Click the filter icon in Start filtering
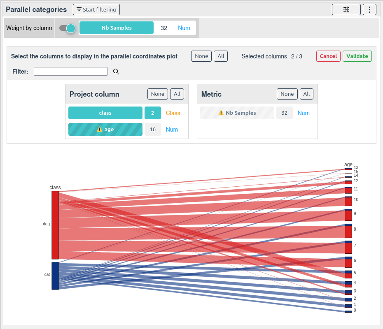Image resolution: width=383 pixels, height=329 pixels. pyautogui.click(x=79, y=9)
